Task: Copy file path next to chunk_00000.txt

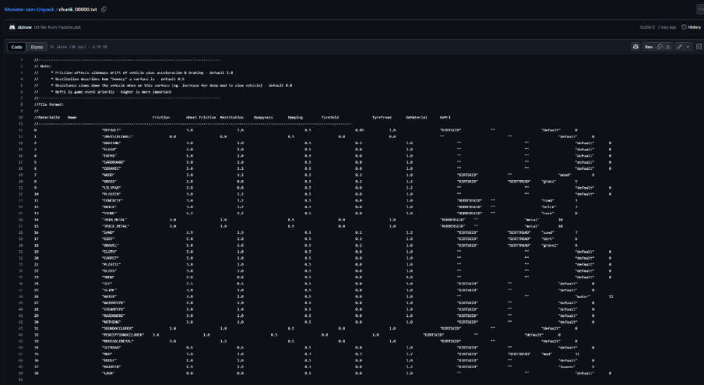Action: (x=103, y=9)
